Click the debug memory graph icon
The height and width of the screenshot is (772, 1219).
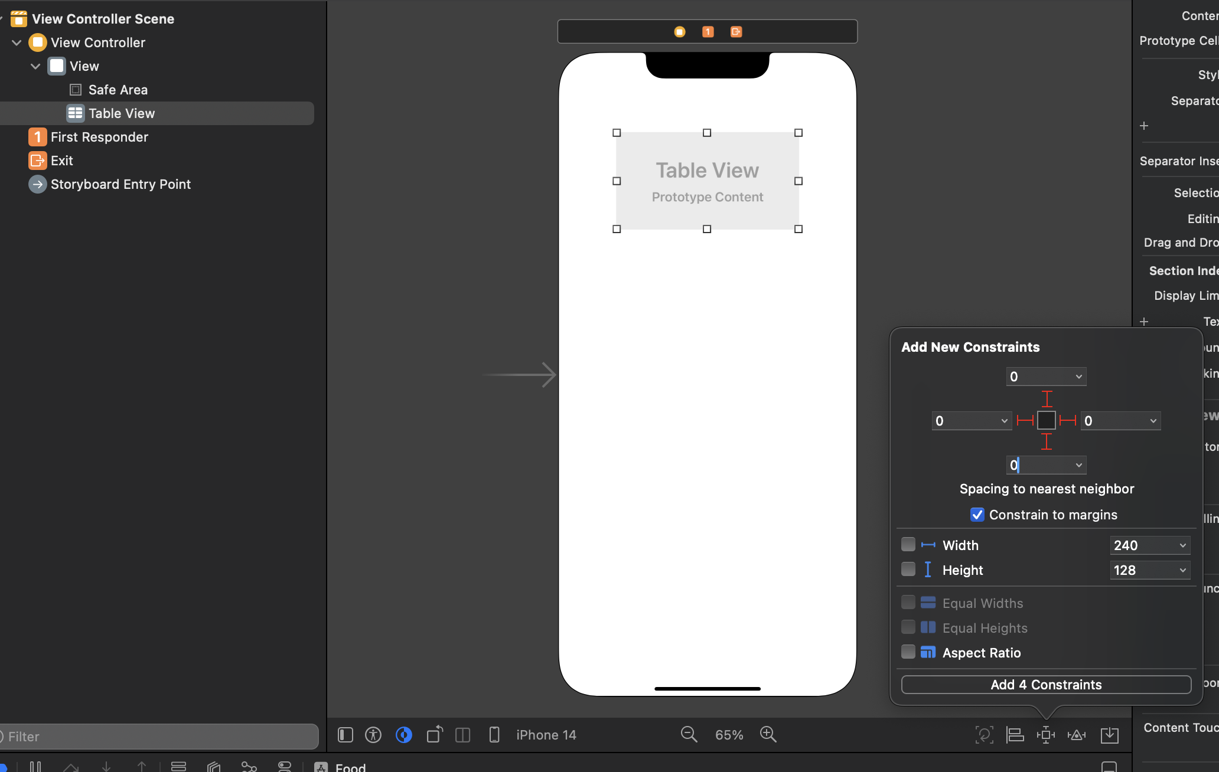tap(249, 766)
